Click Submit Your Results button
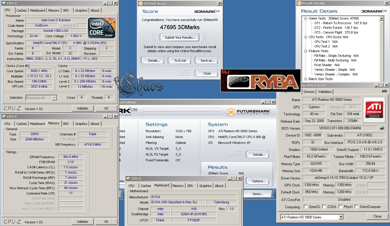The image size is (390, 226). pos(180,38)
